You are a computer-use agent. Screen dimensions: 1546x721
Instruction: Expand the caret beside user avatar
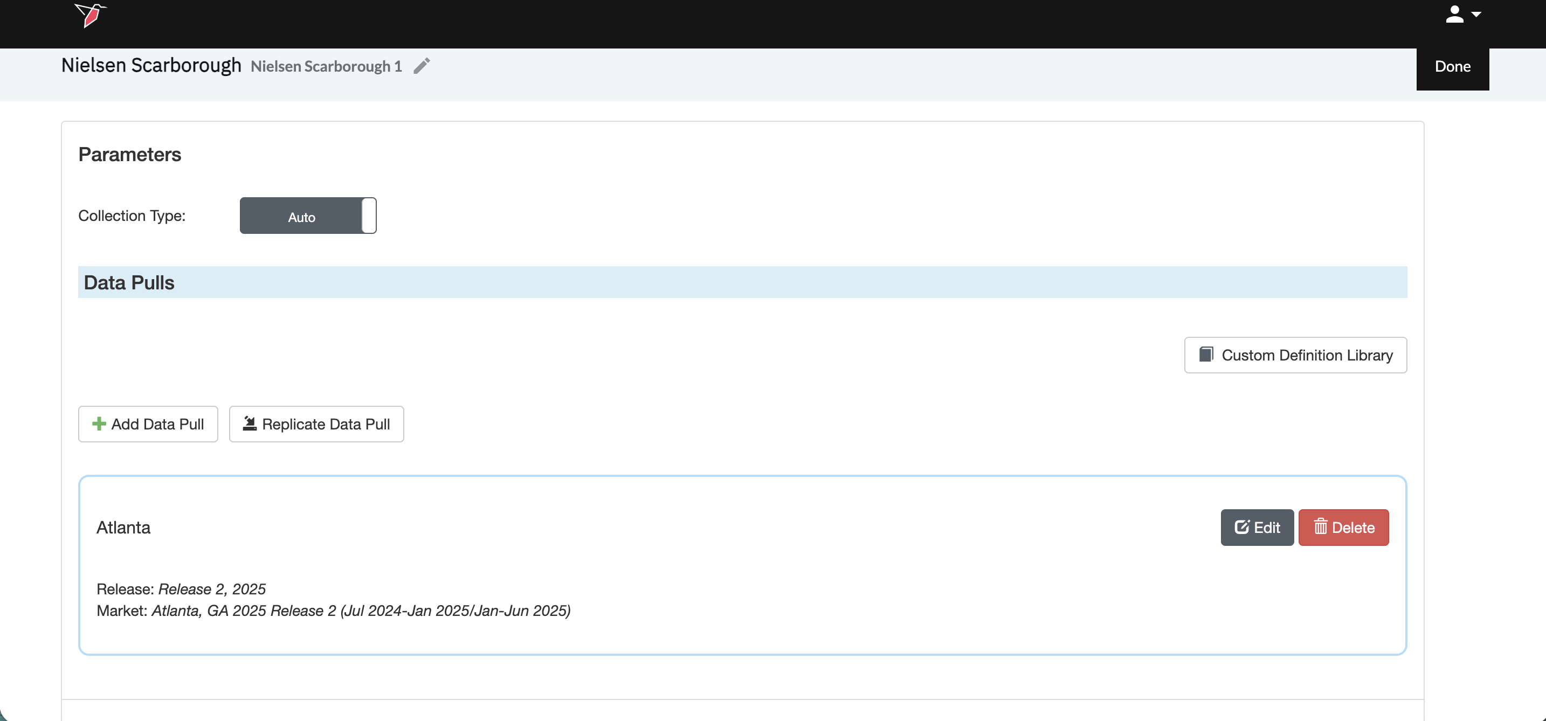pos(1476,15)
